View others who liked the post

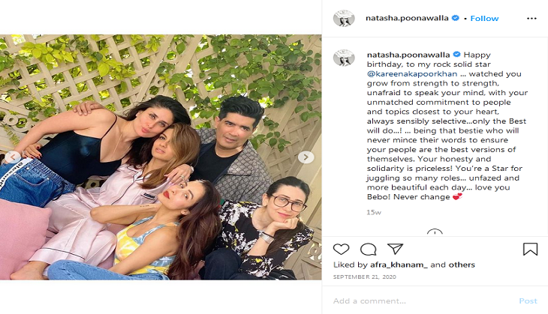point(462,265)
